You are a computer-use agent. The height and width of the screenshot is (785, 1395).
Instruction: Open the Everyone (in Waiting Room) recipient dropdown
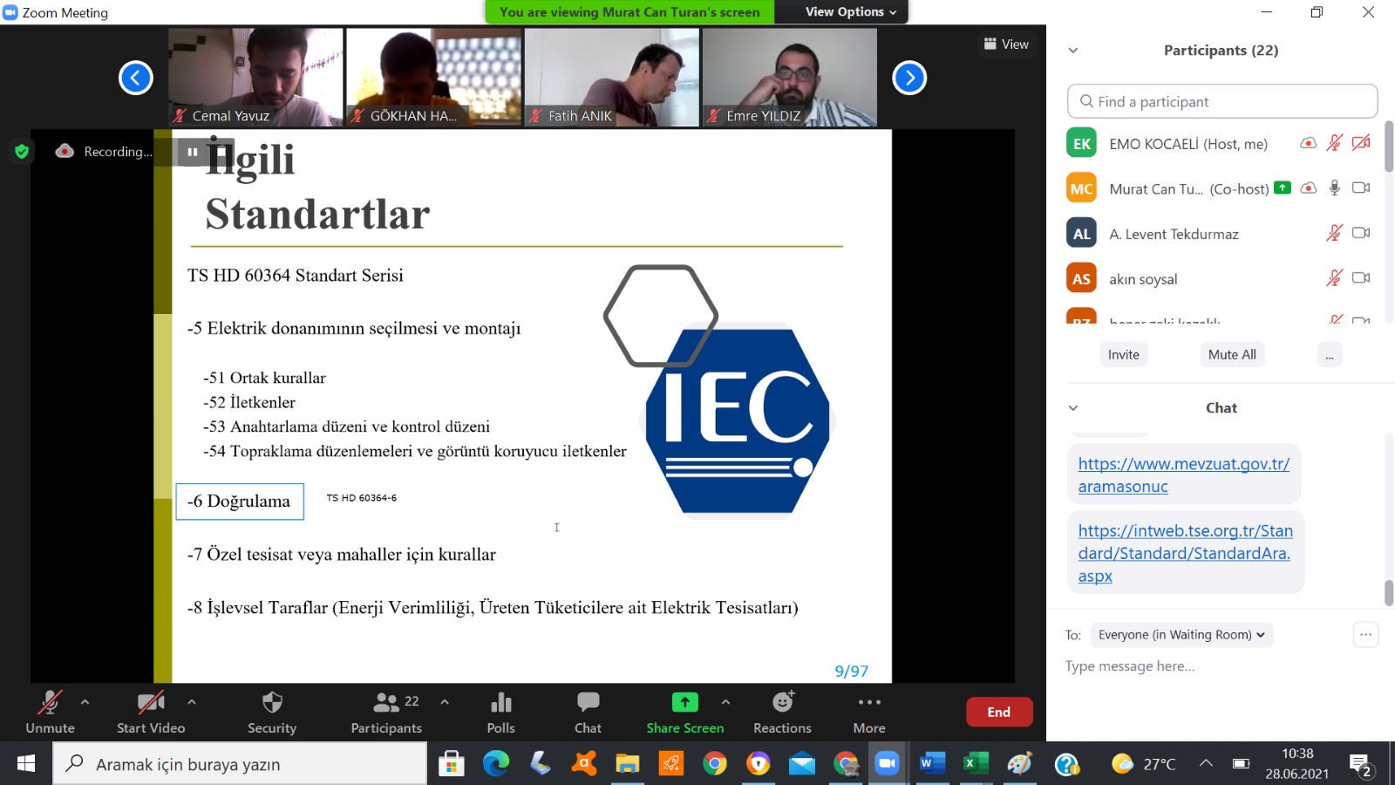[1182, 635]
